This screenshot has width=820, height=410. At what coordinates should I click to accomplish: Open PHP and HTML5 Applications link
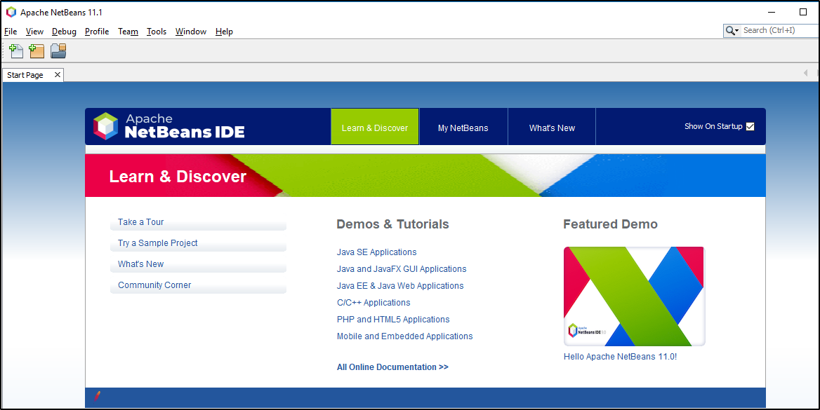[393, 319]
